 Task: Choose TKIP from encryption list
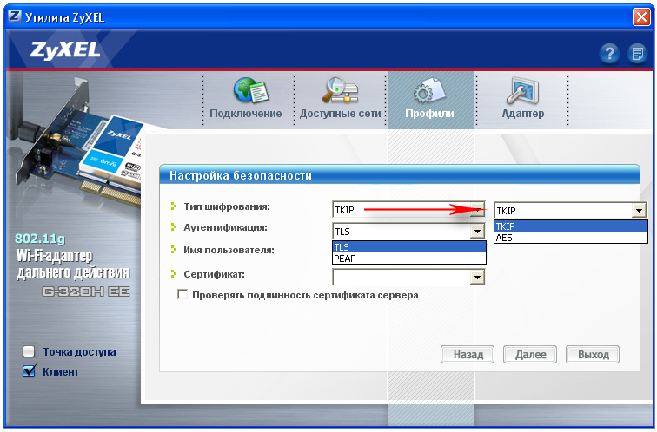(x=571, y=226)
